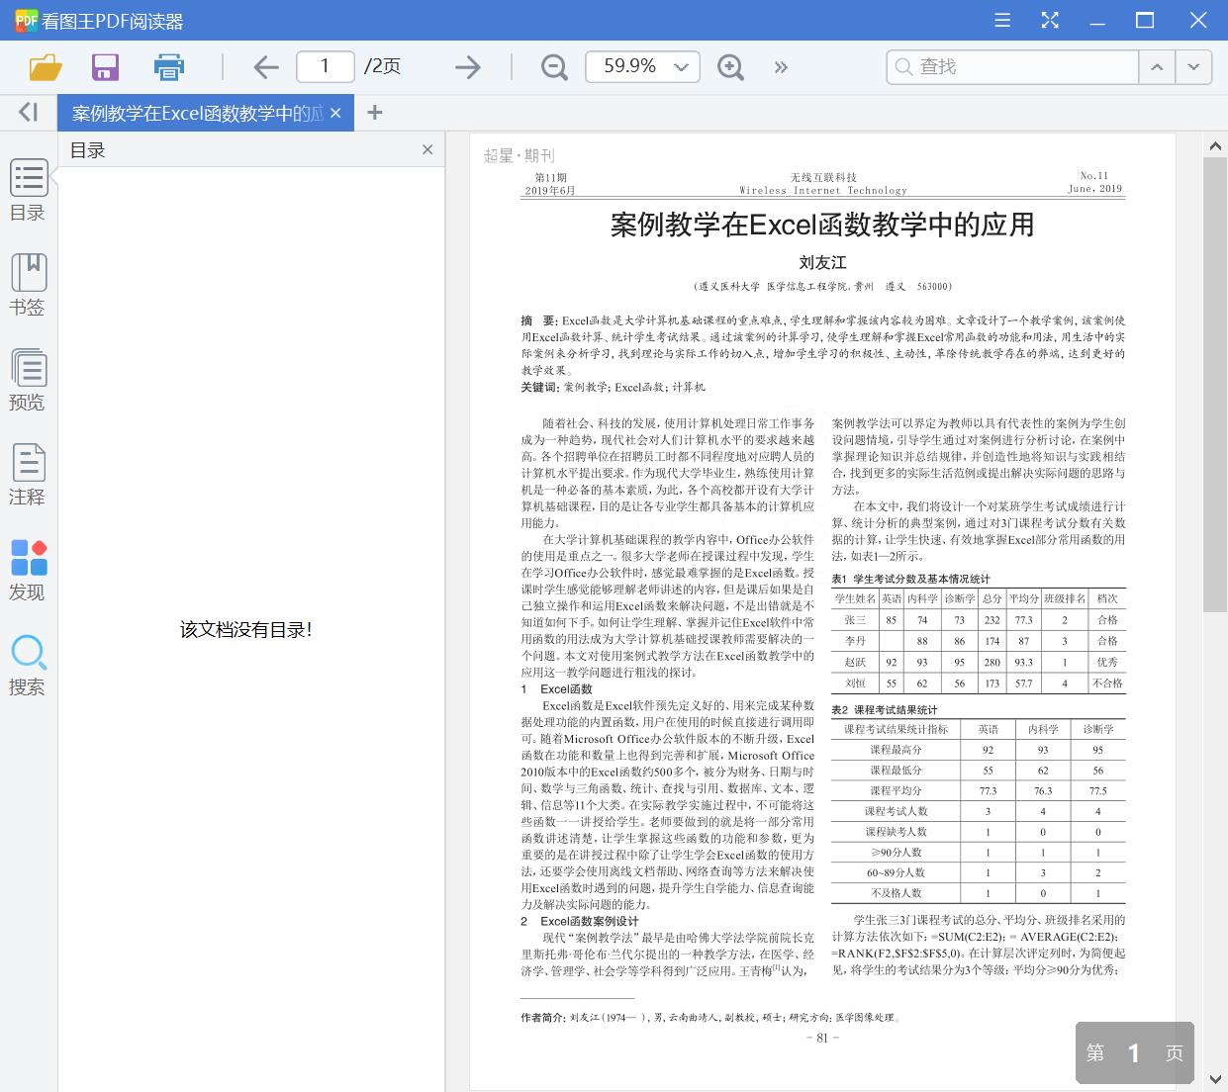Close the 案例教学在Excel document tab
This screenshot has height=1092, width=1228.
[335, 113]
